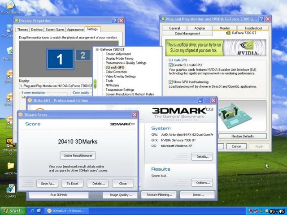Click the Internet Explorer quick launch icon
The width and height of the screenshot is (287, 215).
pos(33,211)
